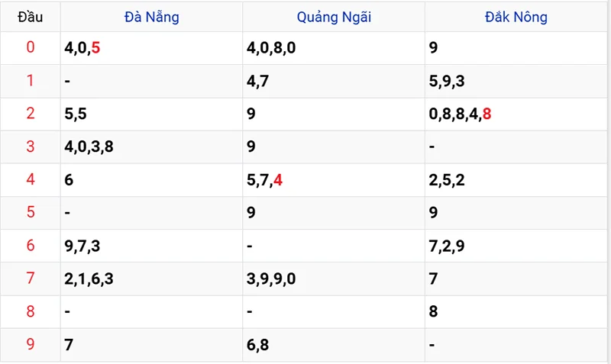
Task: Select the 7,2,9 cell under Đắk Nông
Action: pyautogui.click(x=447, y=246)
